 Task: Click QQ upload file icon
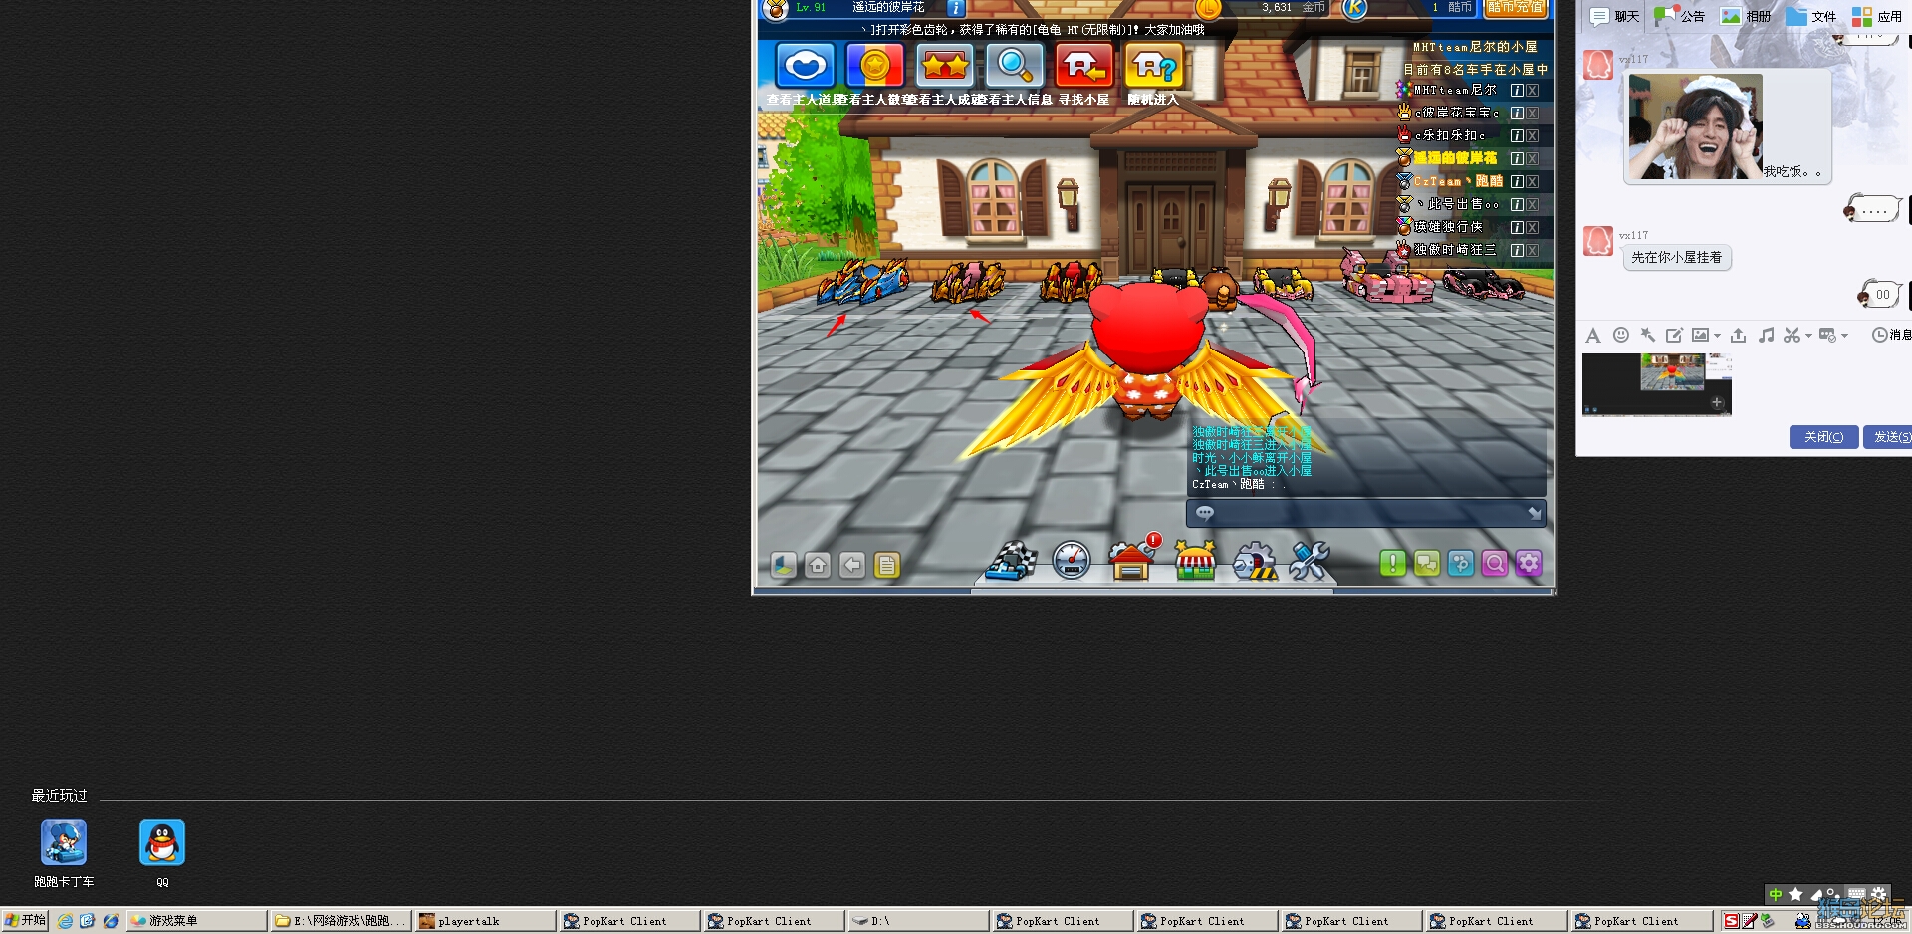coord(1738,336)
